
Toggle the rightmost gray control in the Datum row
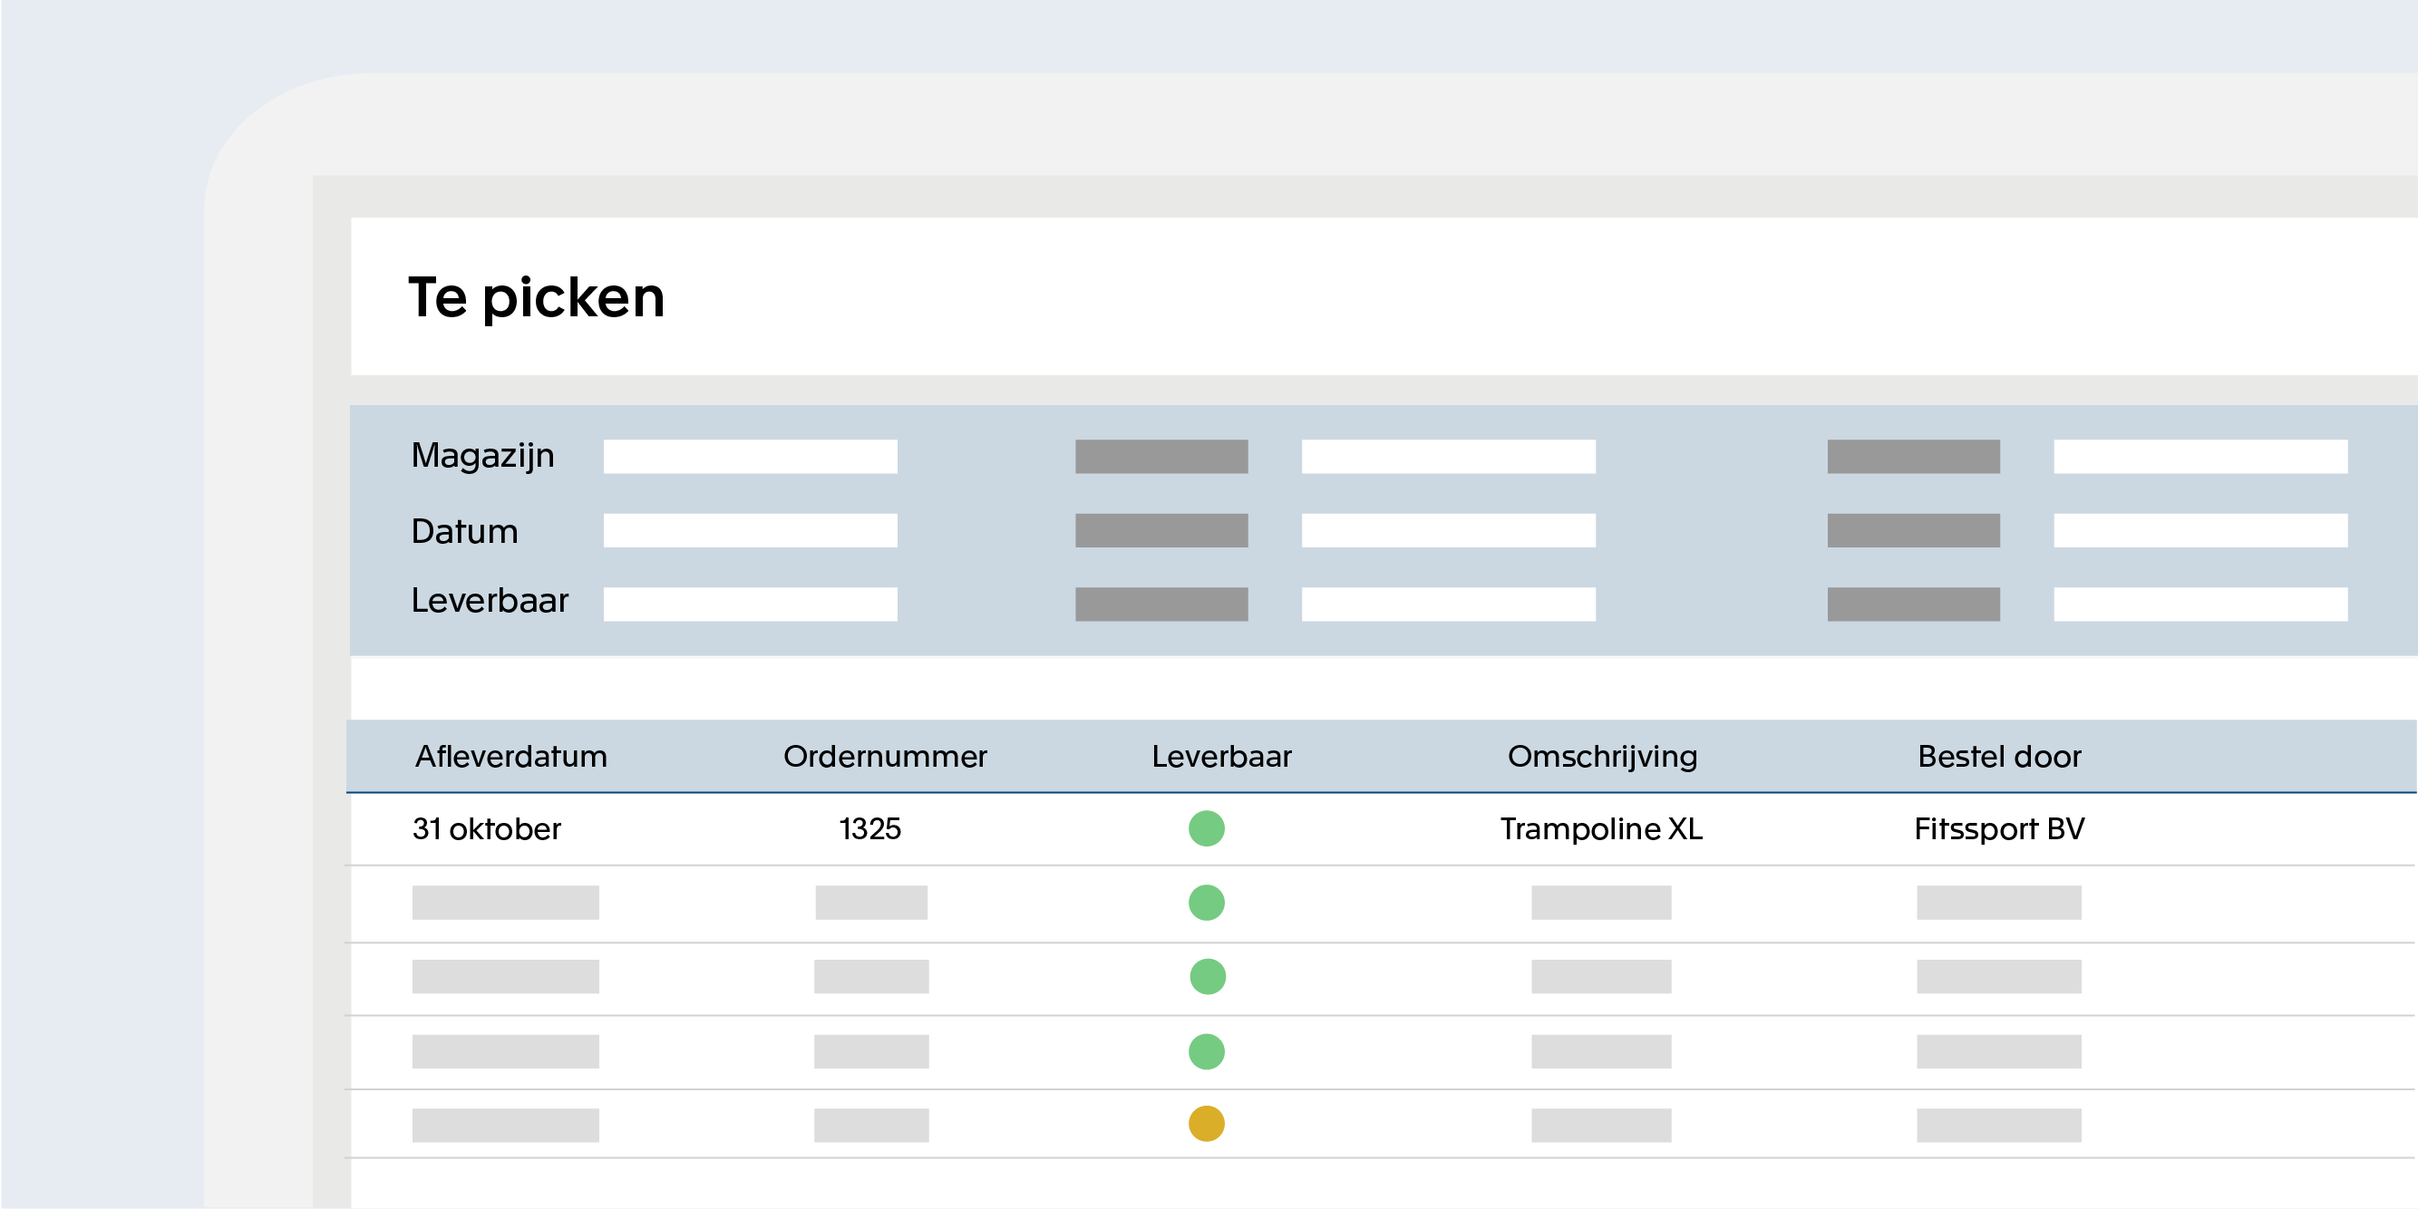click(1912, 529)
